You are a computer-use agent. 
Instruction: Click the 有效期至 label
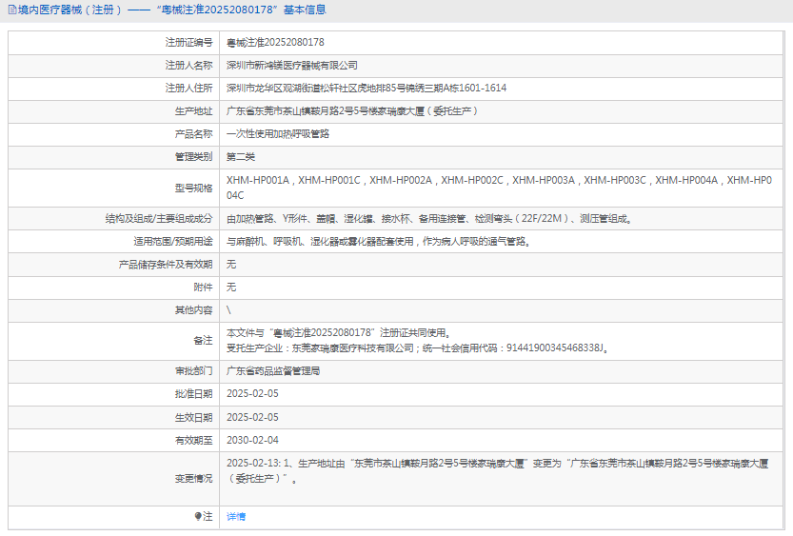193,440
